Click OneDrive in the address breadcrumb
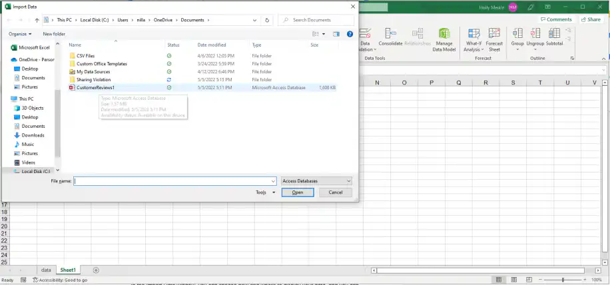610x285 pixels. (162, 20)
